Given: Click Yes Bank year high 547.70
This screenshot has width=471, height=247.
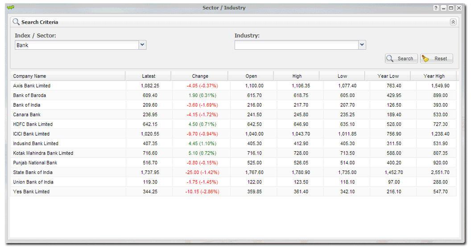Looking at the screenshot, I should click(440, 191).
